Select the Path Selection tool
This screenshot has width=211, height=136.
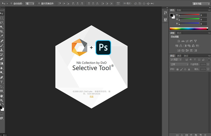pos(2,87)
